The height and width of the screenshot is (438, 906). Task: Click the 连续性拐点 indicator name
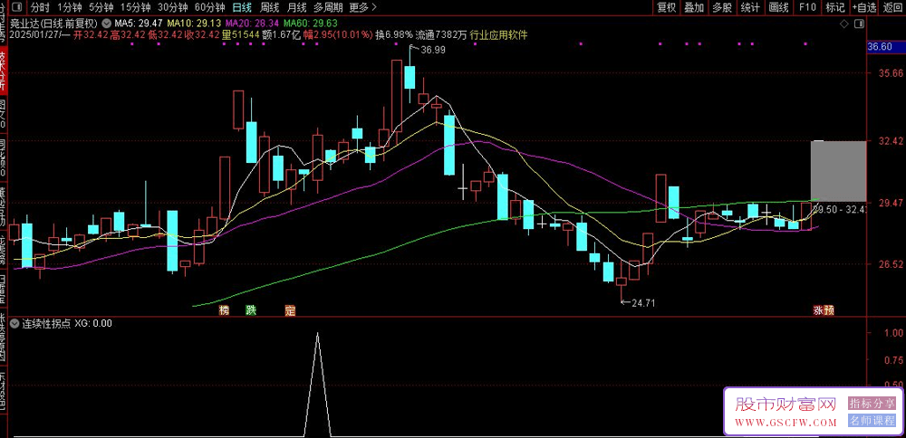click(x=46, y=323)
